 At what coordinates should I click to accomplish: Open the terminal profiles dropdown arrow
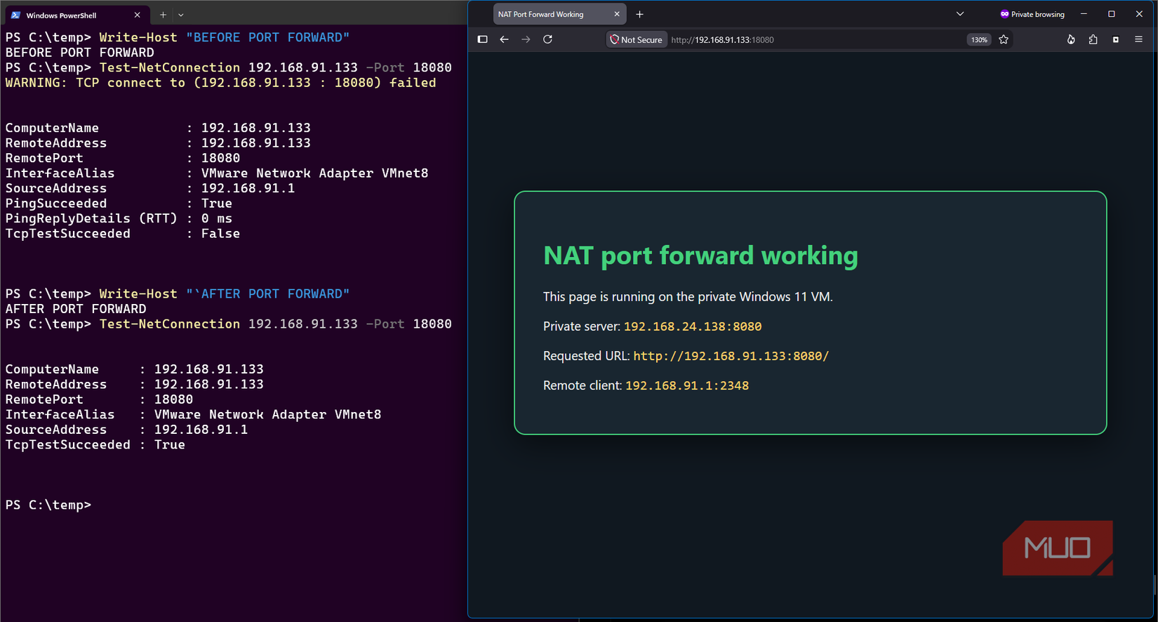(181, 15)
